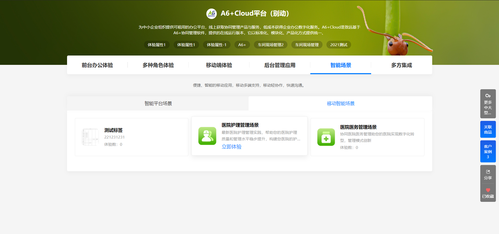
Task: Open the 关联商品 side button
Action: point(488,129)
